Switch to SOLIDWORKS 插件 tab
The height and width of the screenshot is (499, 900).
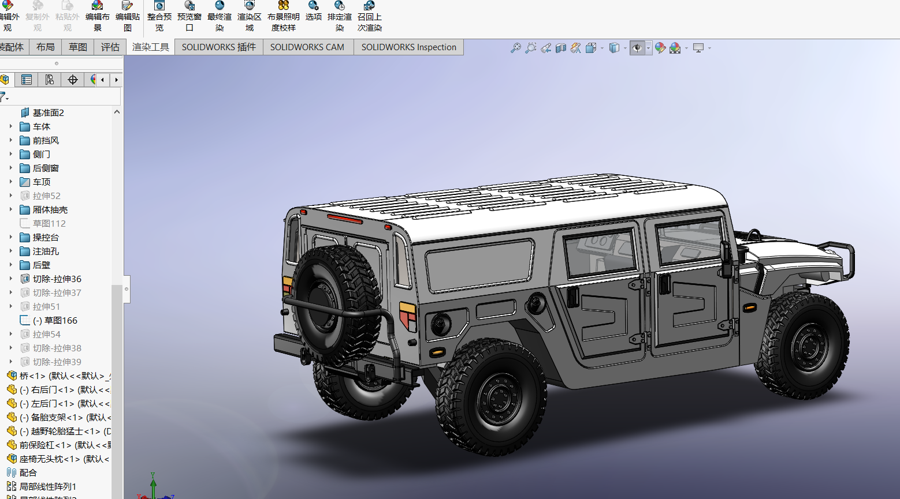219,47
